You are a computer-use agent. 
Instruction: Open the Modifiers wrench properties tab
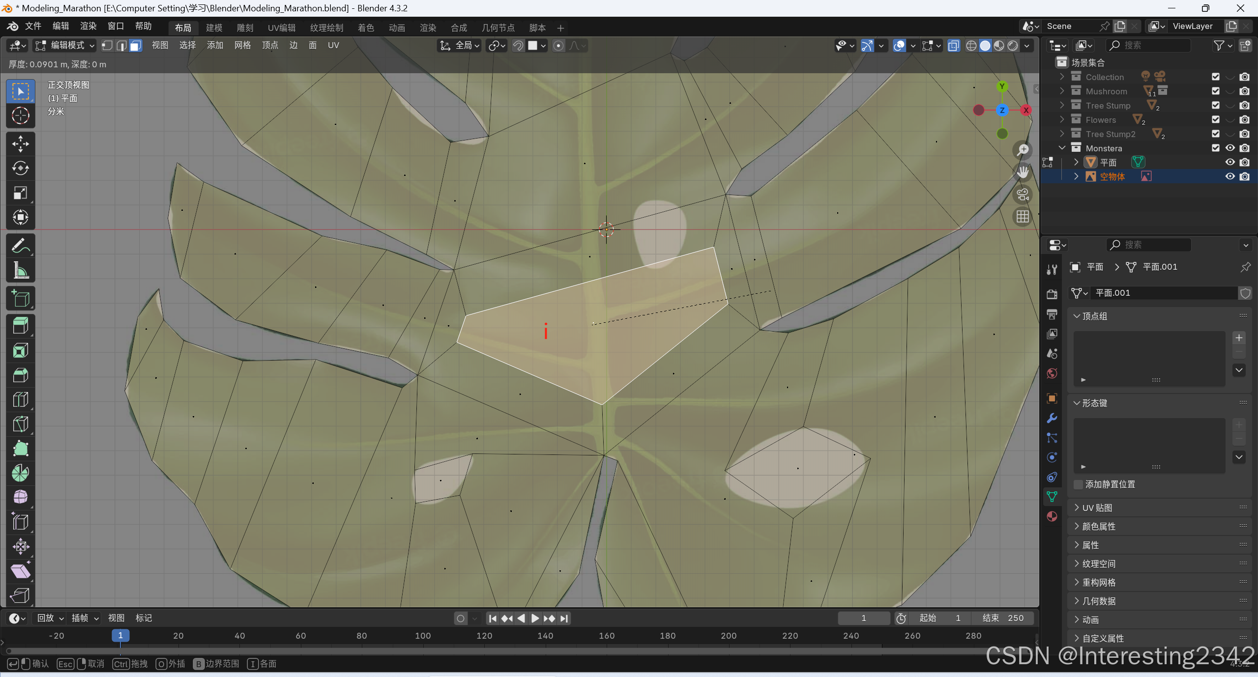(x=1052, y=418)
